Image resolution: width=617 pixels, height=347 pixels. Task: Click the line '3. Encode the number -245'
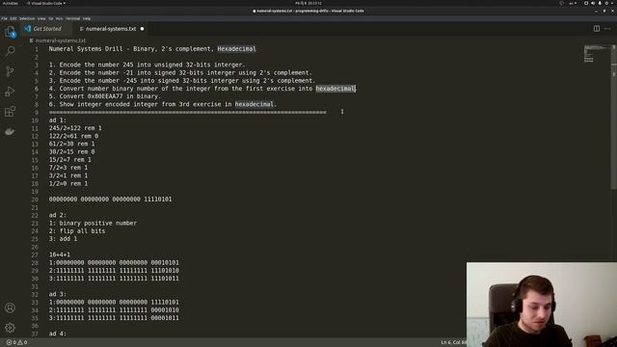tap(182, 81)
